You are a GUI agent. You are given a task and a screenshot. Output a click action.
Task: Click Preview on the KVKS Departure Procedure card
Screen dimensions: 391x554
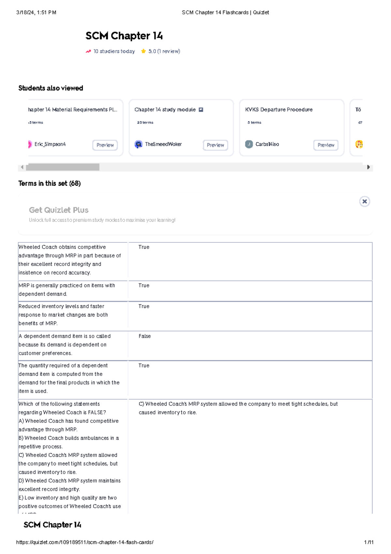(326, 145)
